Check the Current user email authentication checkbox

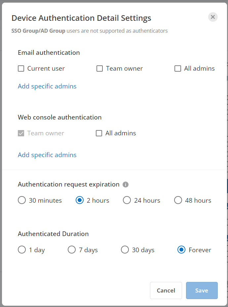click(x=21, y=68)
